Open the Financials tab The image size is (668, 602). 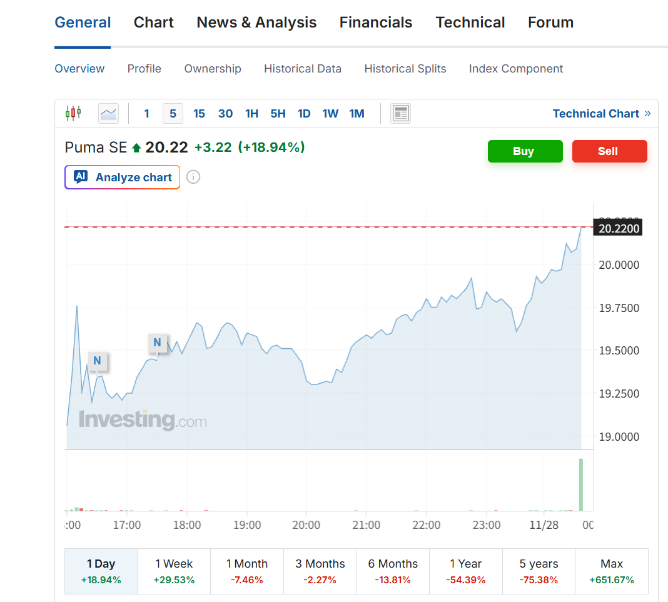(375, 23)
